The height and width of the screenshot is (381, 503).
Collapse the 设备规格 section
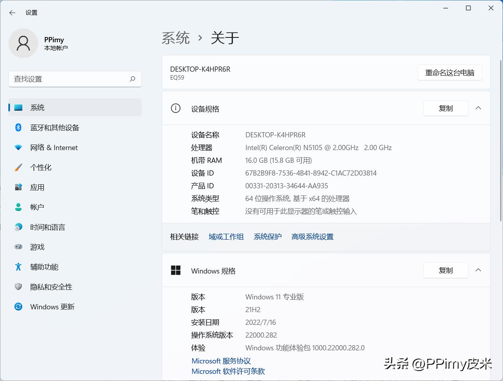(x=478, y=108)
